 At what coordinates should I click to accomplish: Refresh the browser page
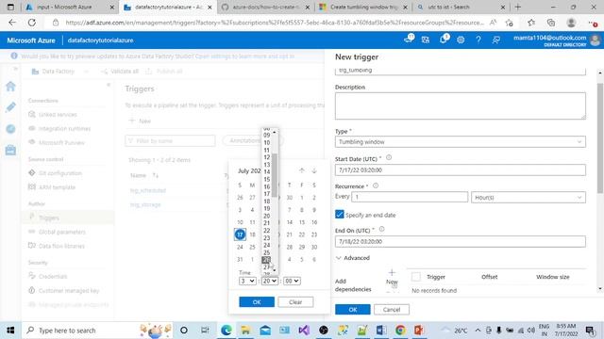(31, 23)
